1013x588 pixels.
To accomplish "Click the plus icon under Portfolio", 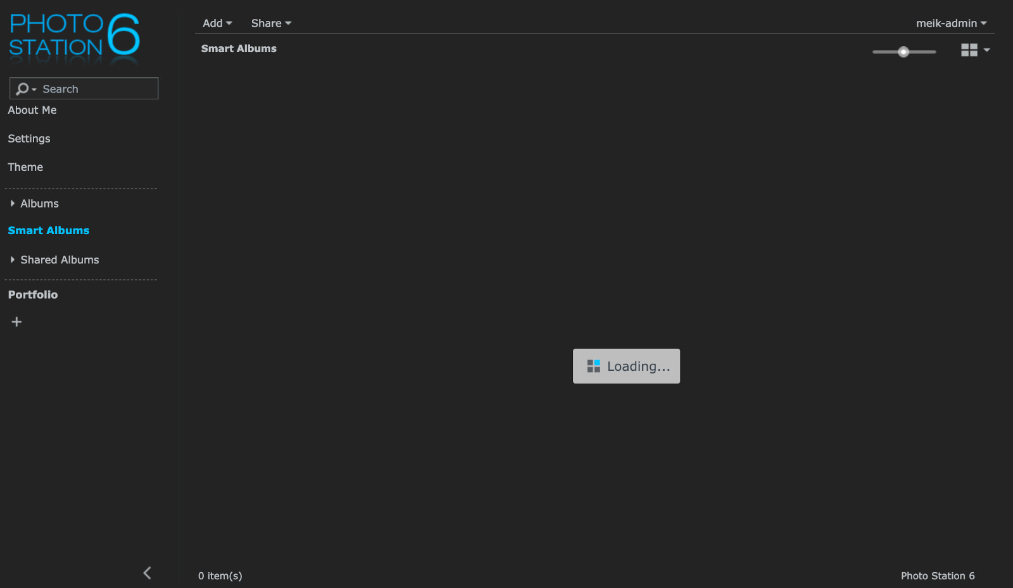I will (16, 322).
